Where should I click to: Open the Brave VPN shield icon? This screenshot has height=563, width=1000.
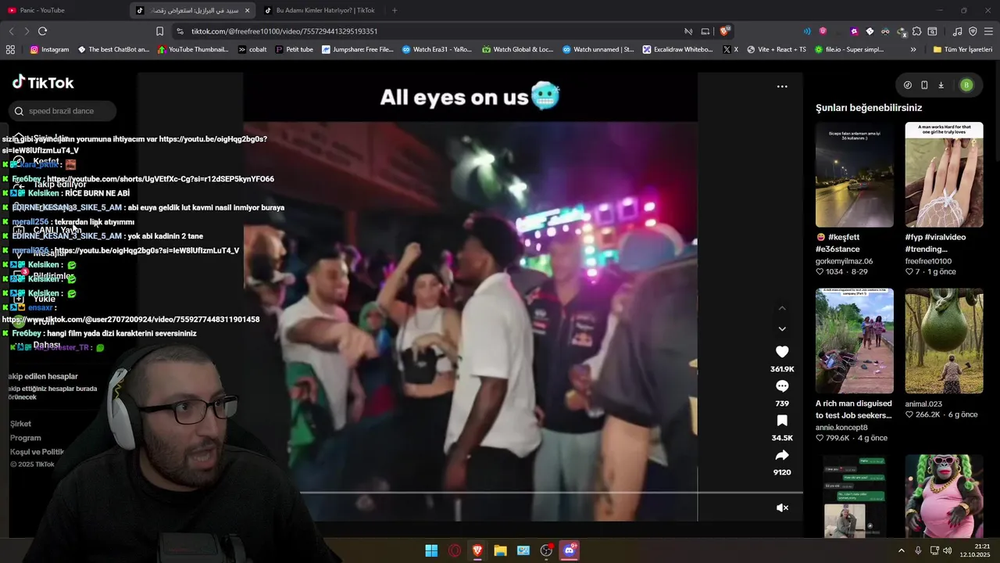[x=973, y=31]
